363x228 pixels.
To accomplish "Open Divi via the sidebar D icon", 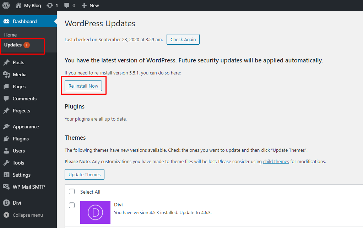I will [x=6, y=203].
